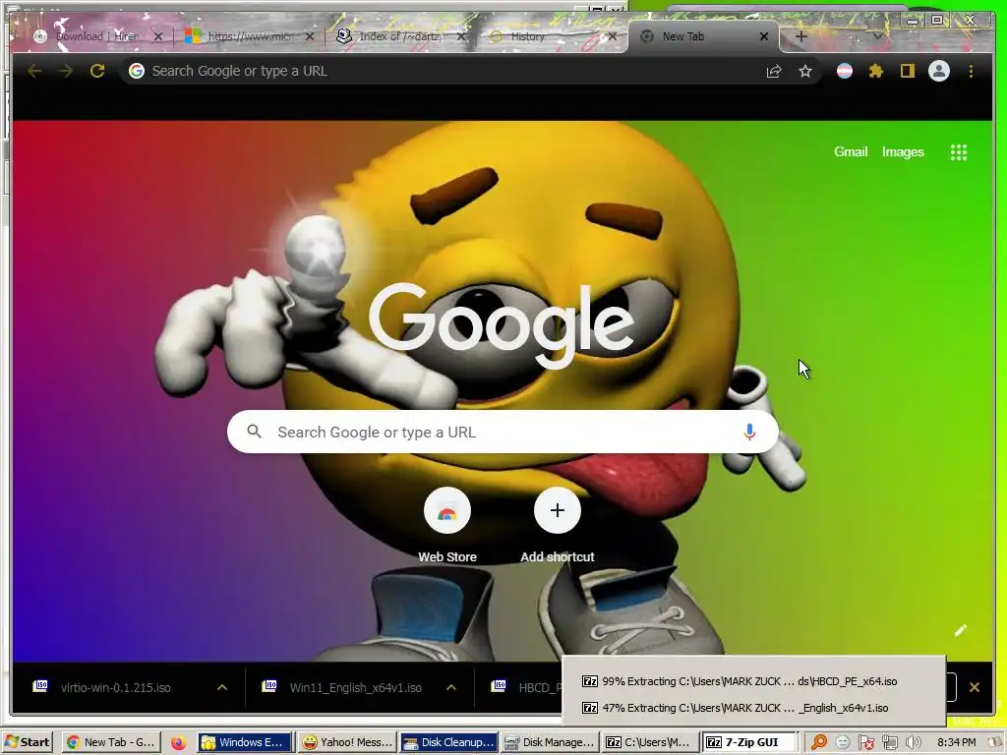Switch to Windows Explorer taskbar button
The image size is (1007, 755).
point(244,742)
